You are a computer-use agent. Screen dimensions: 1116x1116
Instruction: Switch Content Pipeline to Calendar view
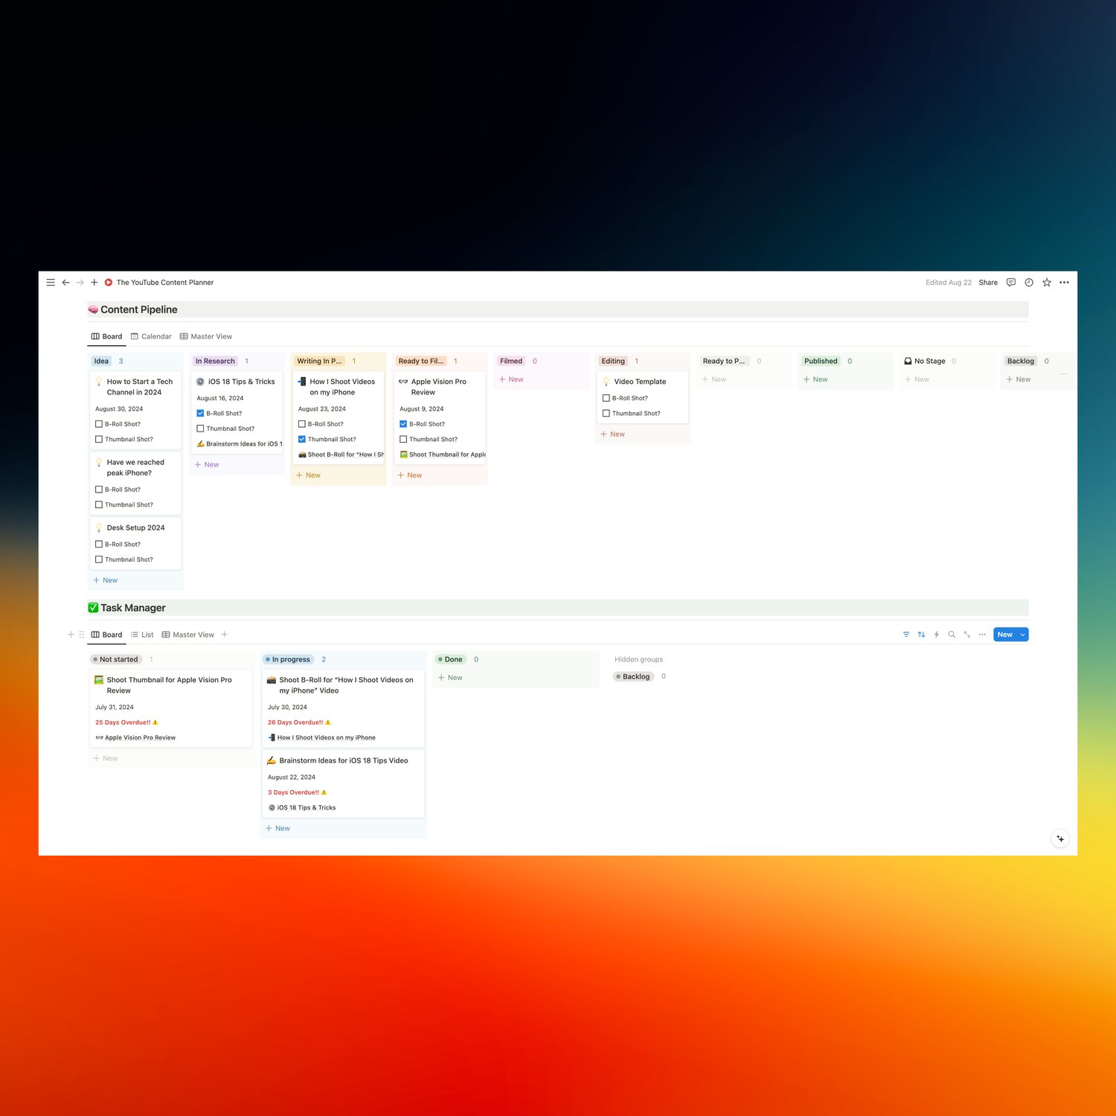tap(151, 336)
